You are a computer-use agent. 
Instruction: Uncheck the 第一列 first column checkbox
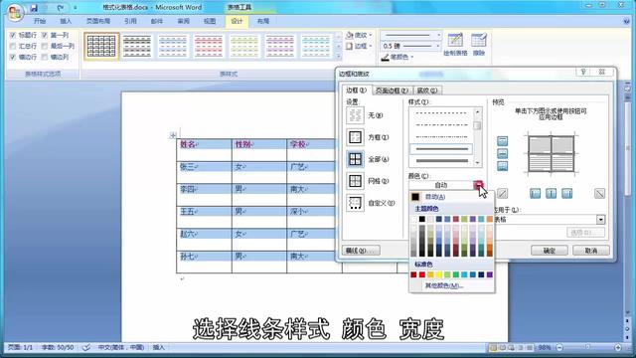tap(45, 36)
